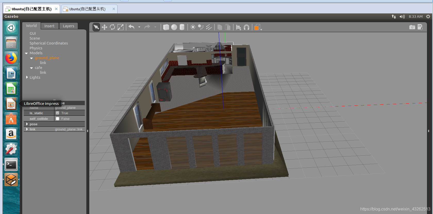Choose the Selection mode arrow tool
This screenshot has width=433, height=214.
point(96,27)
